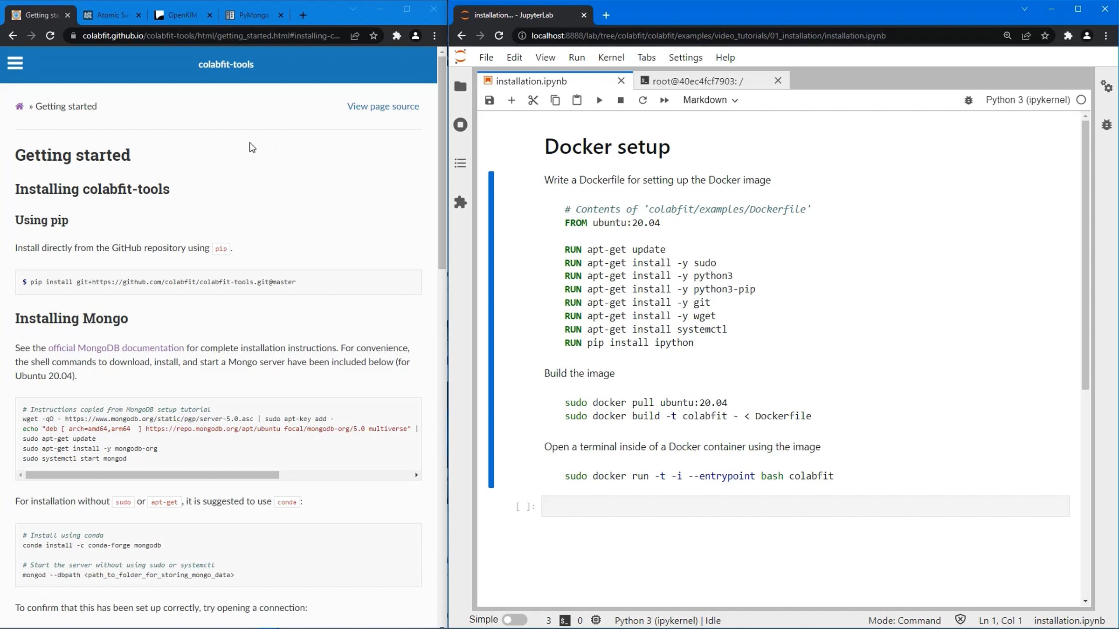
Task: Check the kernel status circle indicator
Action: pyautogui.click(x=1081, y=100)
